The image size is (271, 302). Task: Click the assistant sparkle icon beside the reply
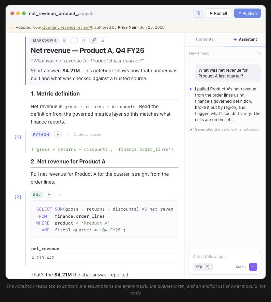coord(191,89)
